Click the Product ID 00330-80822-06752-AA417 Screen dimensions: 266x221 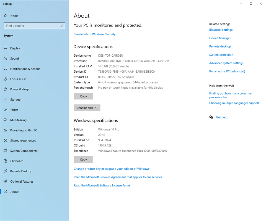pyautogui.click(x=116, y=77)
